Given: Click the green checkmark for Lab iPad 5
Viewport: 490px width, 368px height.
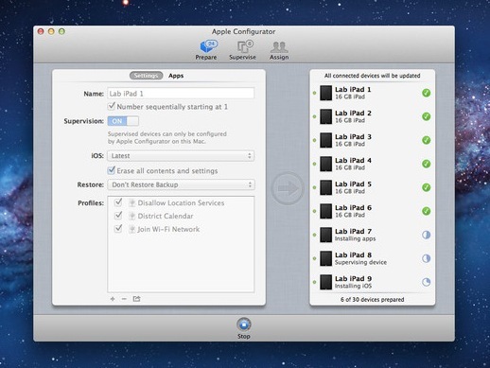Looking at the screenshot, I should click(x=427, y=187).
